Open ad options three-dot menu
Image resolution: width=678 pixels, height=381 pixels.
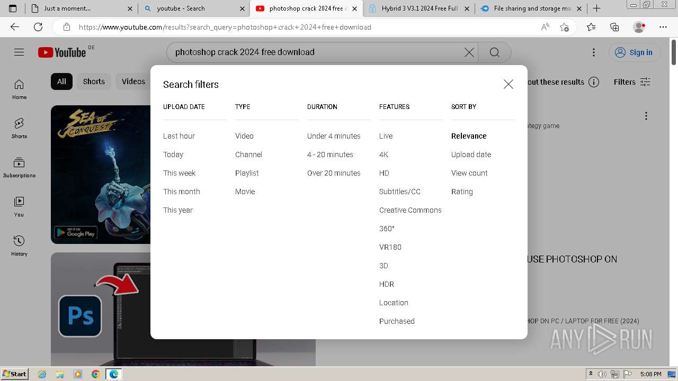point(646,116)
